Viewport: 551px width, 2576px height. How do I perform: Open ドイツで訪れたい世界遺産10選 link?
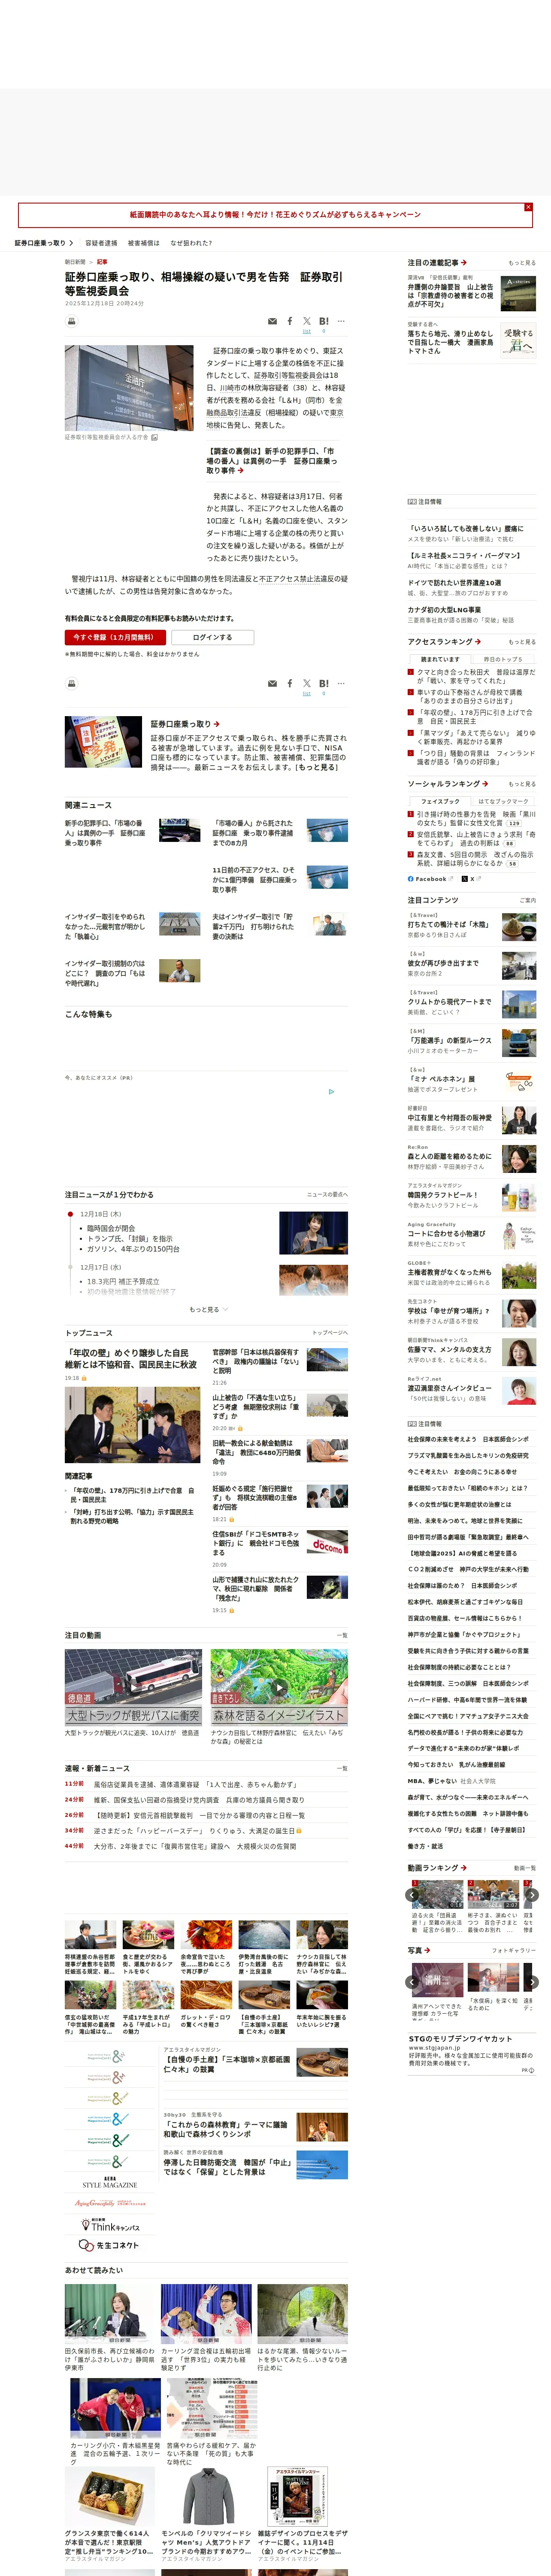(455, 583)
